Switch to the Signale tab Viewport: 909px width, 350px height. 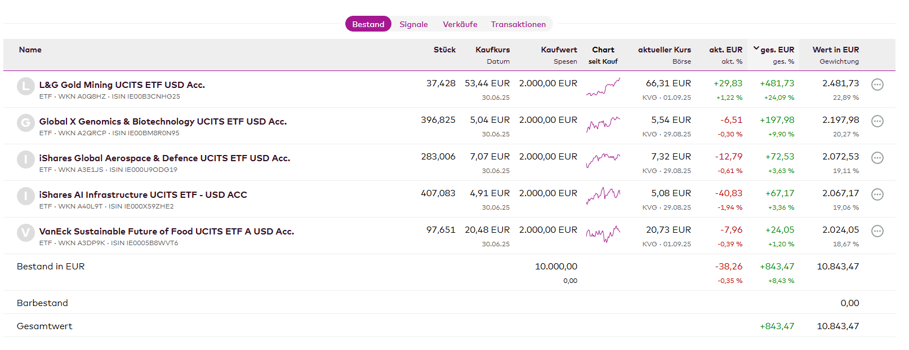413,24
